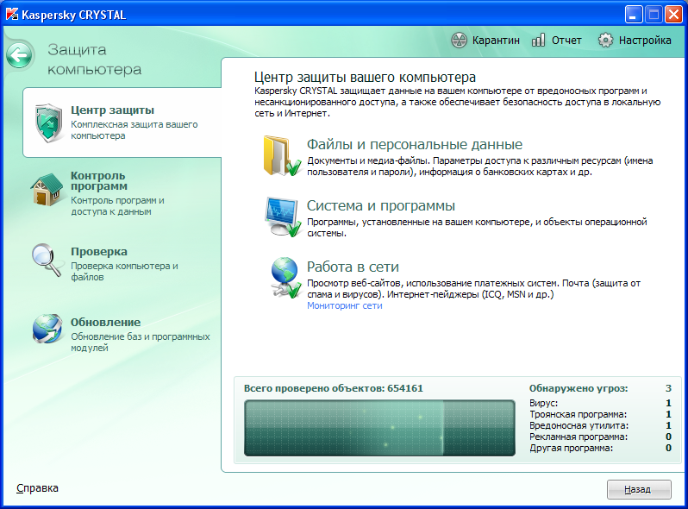Open the Настройка settings

[x=635, y=41]
